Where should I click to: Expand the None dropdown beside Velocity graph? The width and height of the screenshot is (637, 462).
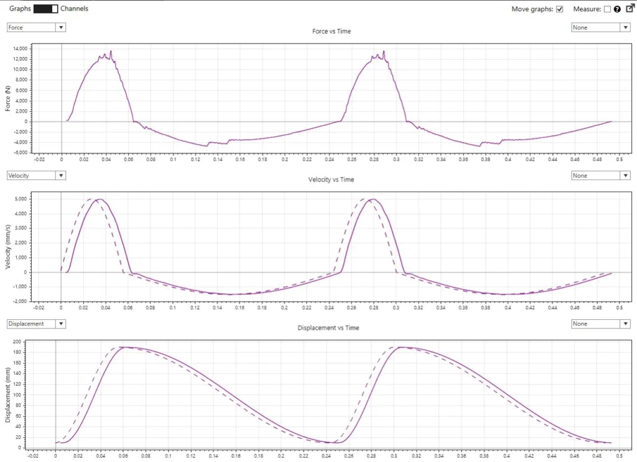(x=601, y=175)
